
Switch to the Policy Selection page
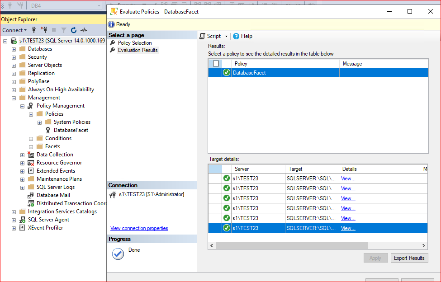(135, 42)
